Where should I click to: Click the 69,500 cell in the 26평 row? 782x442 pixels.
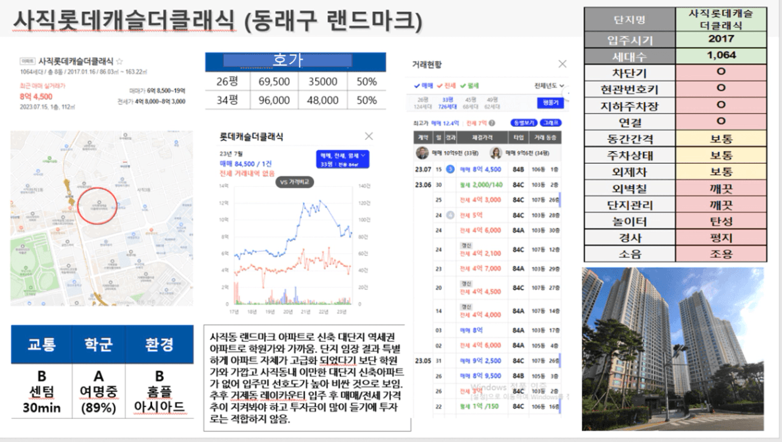point(274,82)
